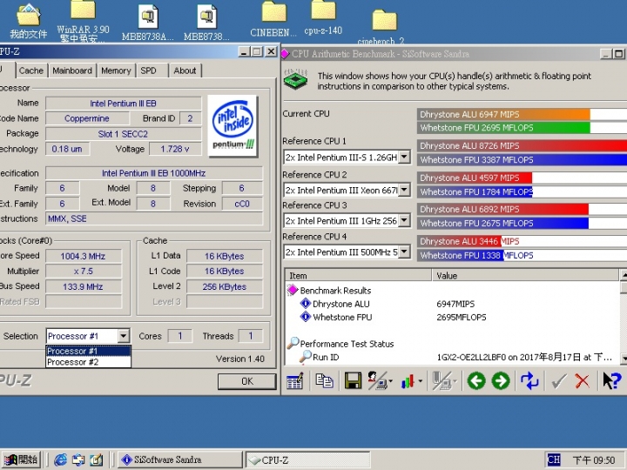Screen dimensions: 627x470
Task: Click the greyed-out Sandra toolbar icon
Action: [x=442, y=380]
